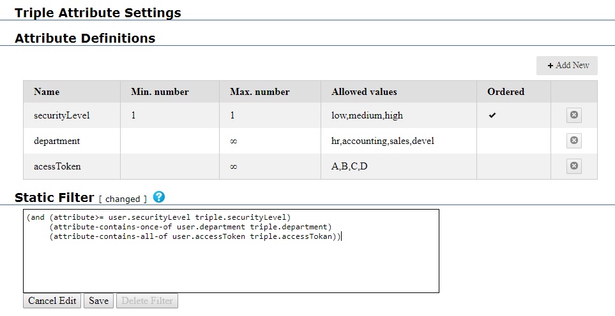The width and height of the screenshot is (615, 316).
Task: Delete the securityLevel attribute row
Action: coord(573,115)
